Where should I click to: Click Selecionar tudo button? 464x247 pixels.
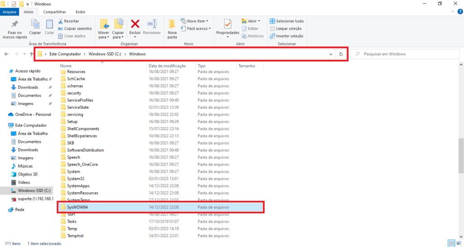coord(286,21)
